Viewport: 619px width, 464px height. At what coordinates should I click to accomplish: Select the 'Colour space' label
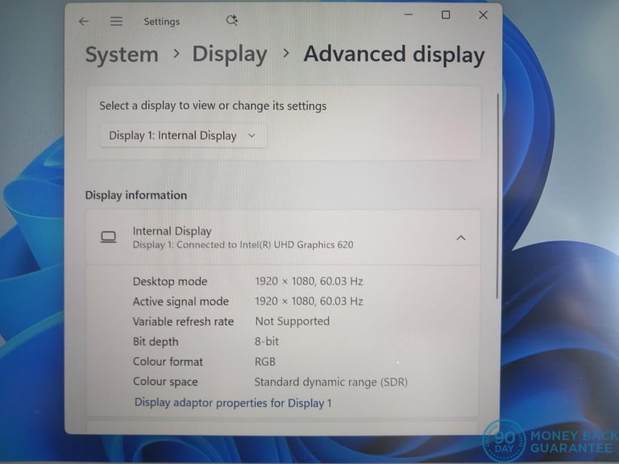[x=165, y=382]
